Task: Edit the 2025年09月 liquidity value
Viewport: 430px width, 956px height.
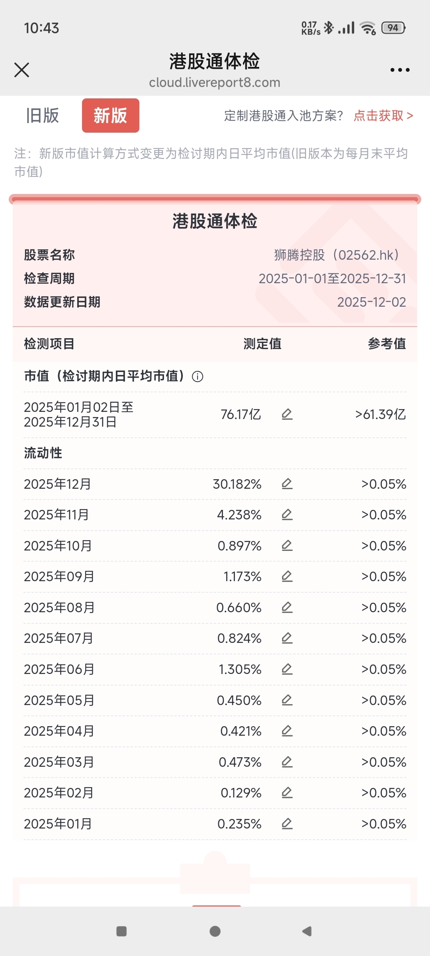Action: click(x=287, y=576)
